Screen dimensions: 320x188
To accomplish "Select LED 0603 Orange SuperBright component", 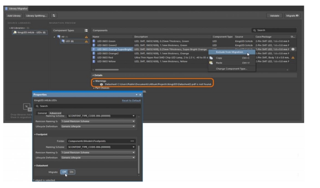I will 114,49.
